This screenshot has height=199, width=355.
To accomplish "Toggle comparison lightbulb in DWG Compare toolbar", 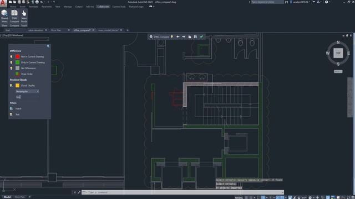I will [x=172, y=36].
